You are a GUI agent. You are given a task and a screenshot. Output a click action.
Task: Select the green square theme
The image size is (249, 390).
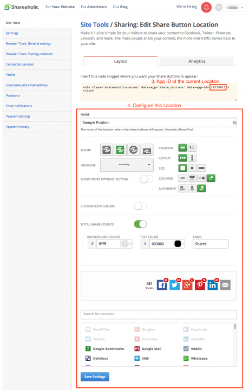(120, 150)
